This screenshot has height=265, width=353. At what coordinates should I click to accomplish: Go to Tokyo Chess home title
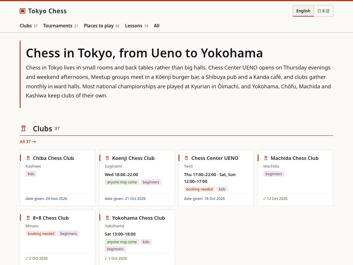tap(47, 11)
